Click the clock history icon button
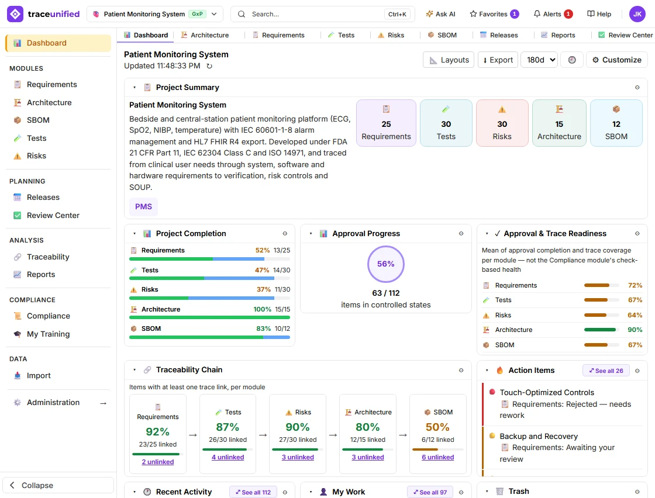The width and height of the screenshot is (655, 498). coord(572,60)
